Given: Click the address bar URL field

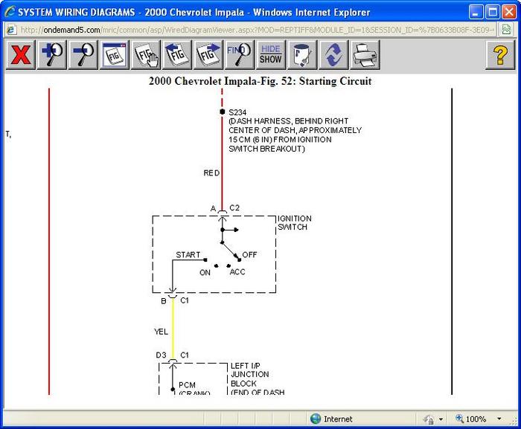Looking at the screenshot, I should [x=257, y=30].
